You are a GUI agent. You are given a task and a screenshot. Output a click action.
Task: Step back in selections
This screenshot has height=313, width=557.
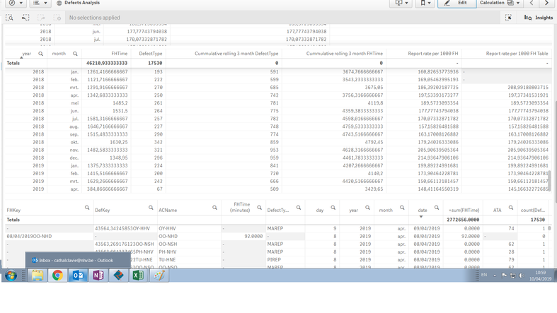(25, 18)
